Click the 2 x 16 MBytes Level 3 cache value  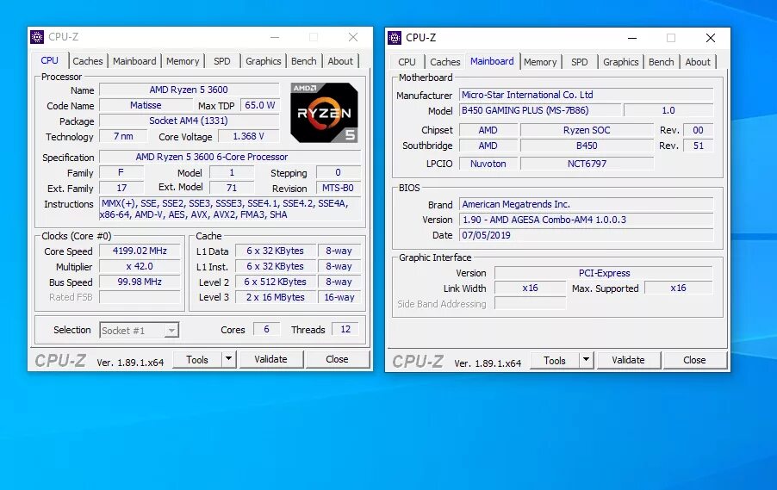coord(276,297)
